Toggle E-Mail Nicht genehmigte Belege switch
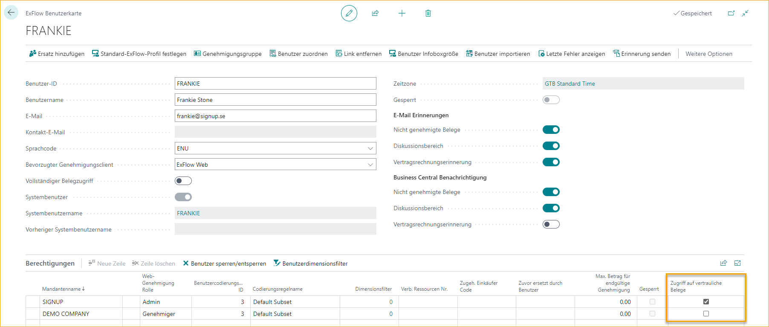Image resolution: width=769 pixels, height=327 pixels. coord(551,130)
